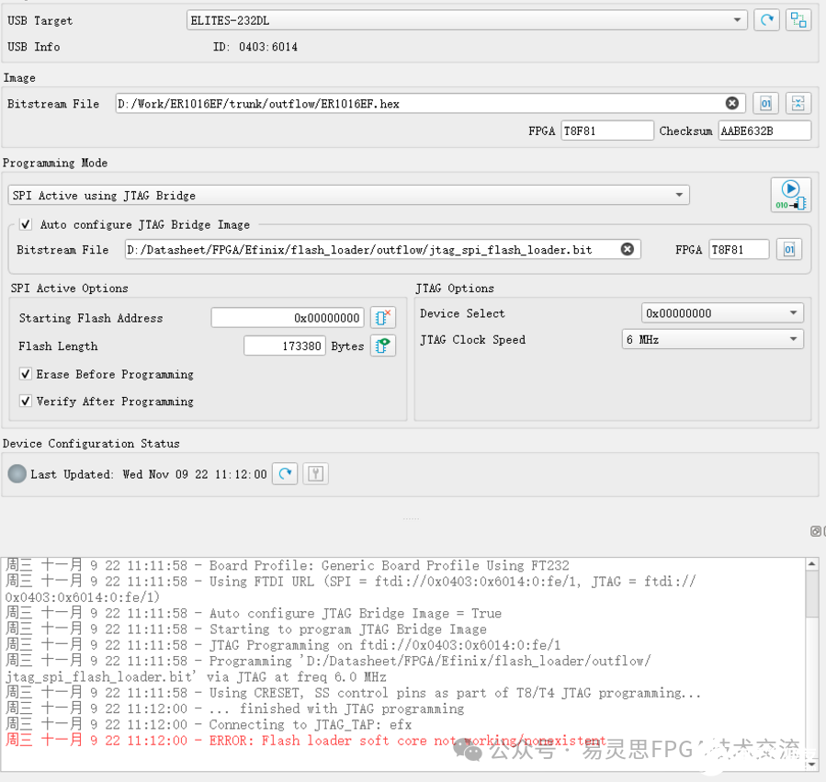Click the wrench icon in Device Configuration Status
This screenshot has height=782, width=826.
coord(315,474)
